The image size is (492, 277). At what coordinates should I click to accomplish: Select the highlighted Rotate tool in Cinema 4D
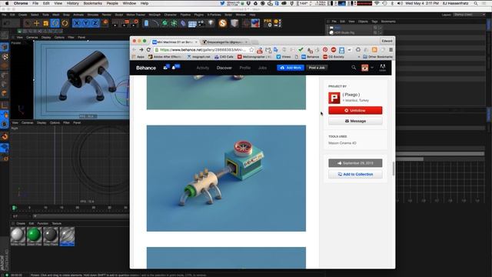(55, 23)
